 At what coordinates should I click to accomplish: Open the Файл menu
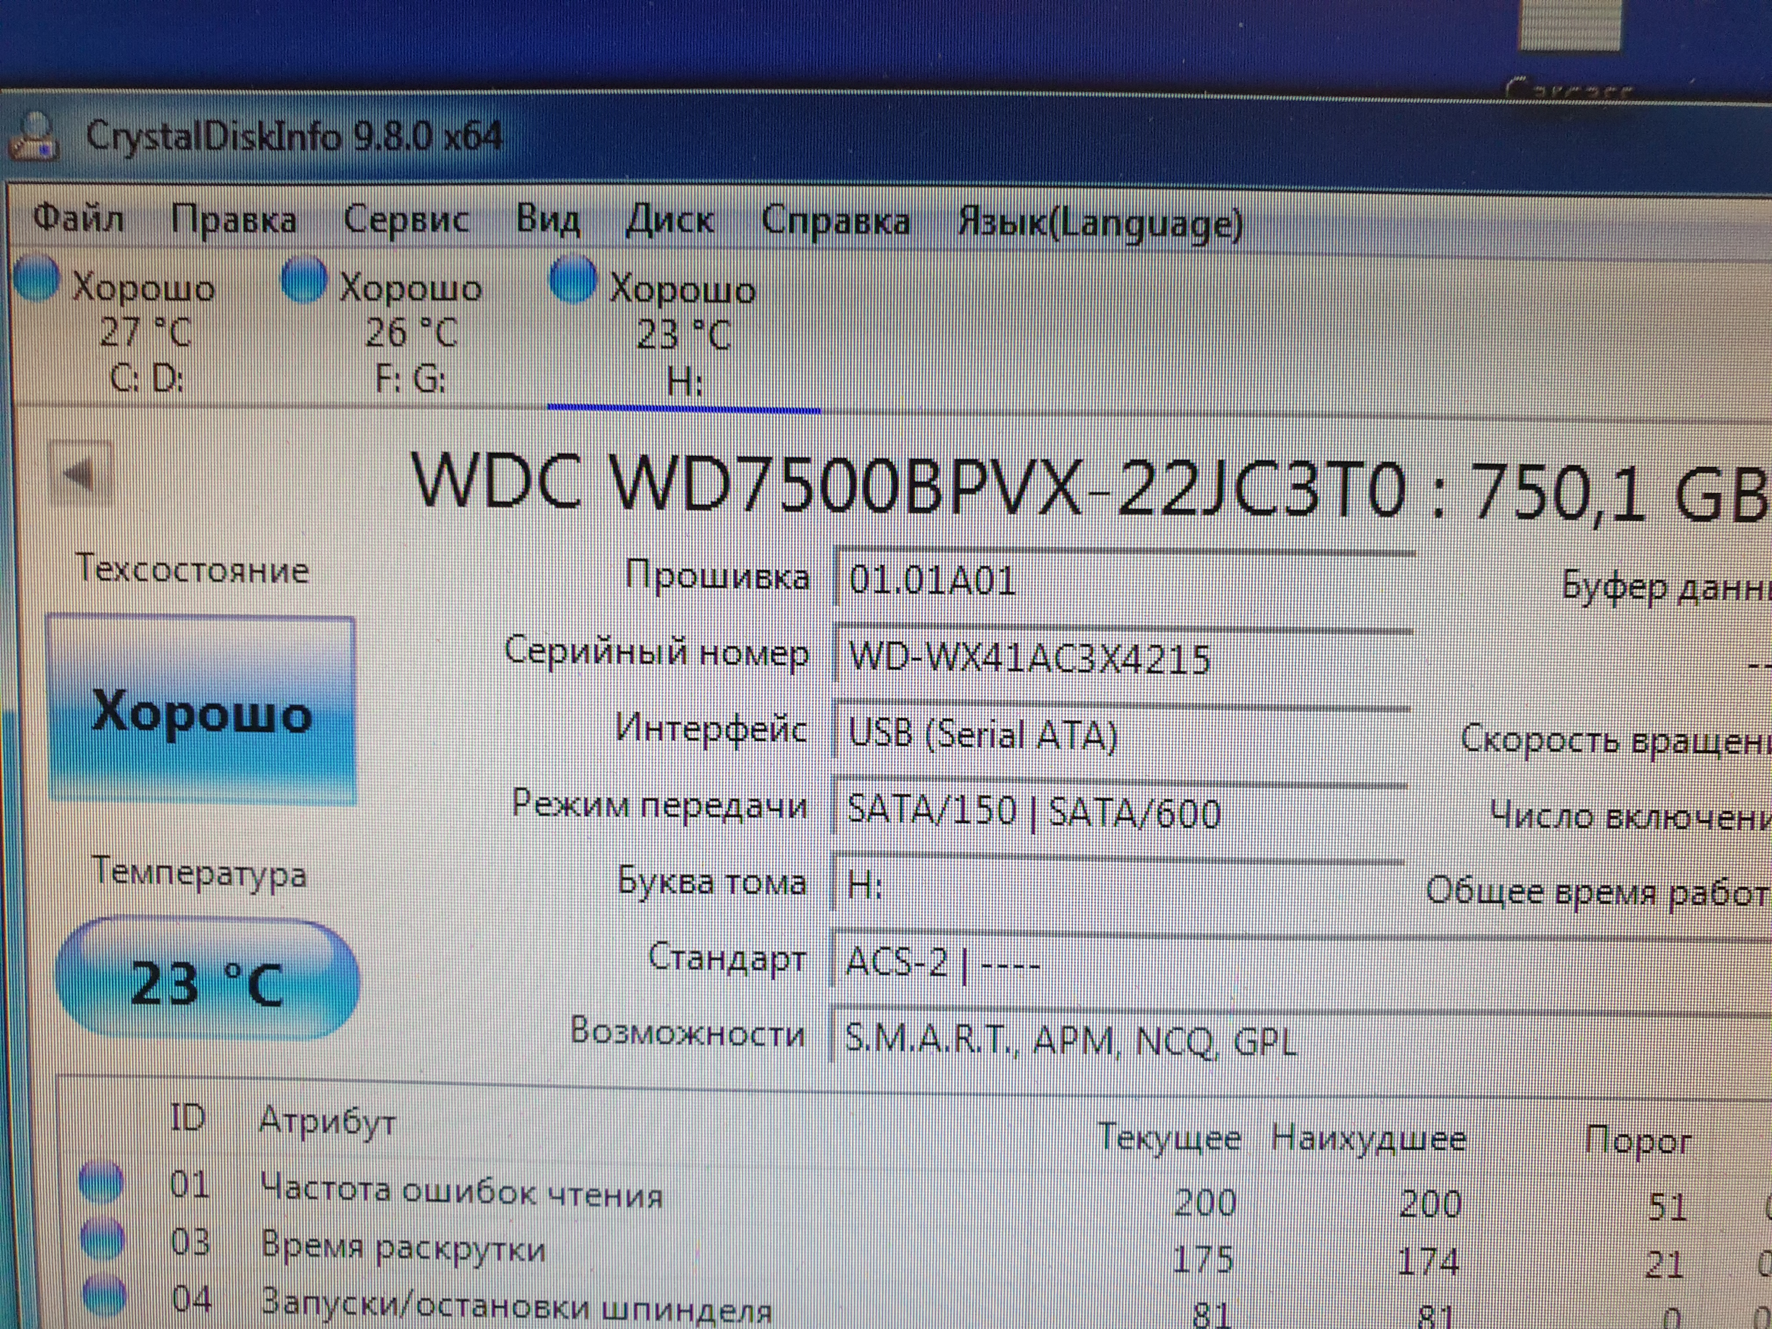(79, 218)
